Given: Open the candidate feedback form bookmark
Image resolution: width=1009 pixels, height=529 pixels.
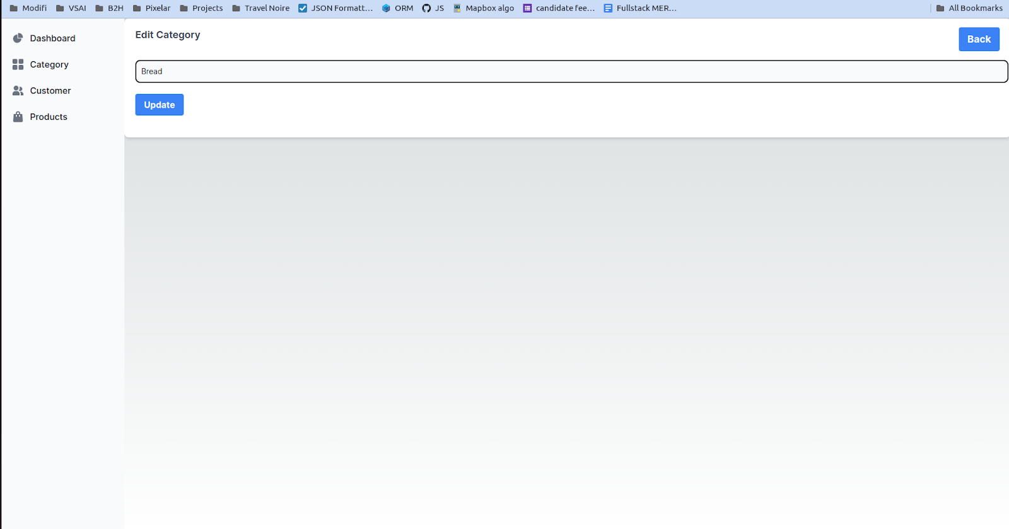Looking at the screenshot, I should pyautogui.click(x=559, y=8).
